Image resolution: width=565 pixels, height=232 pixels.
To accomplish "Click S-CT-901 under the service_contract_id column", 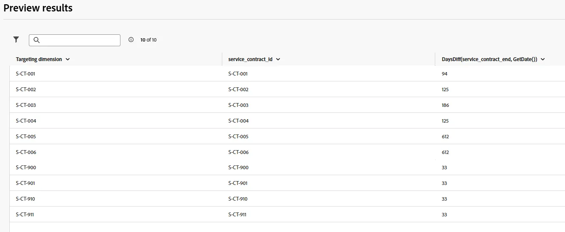I will 238,183.
